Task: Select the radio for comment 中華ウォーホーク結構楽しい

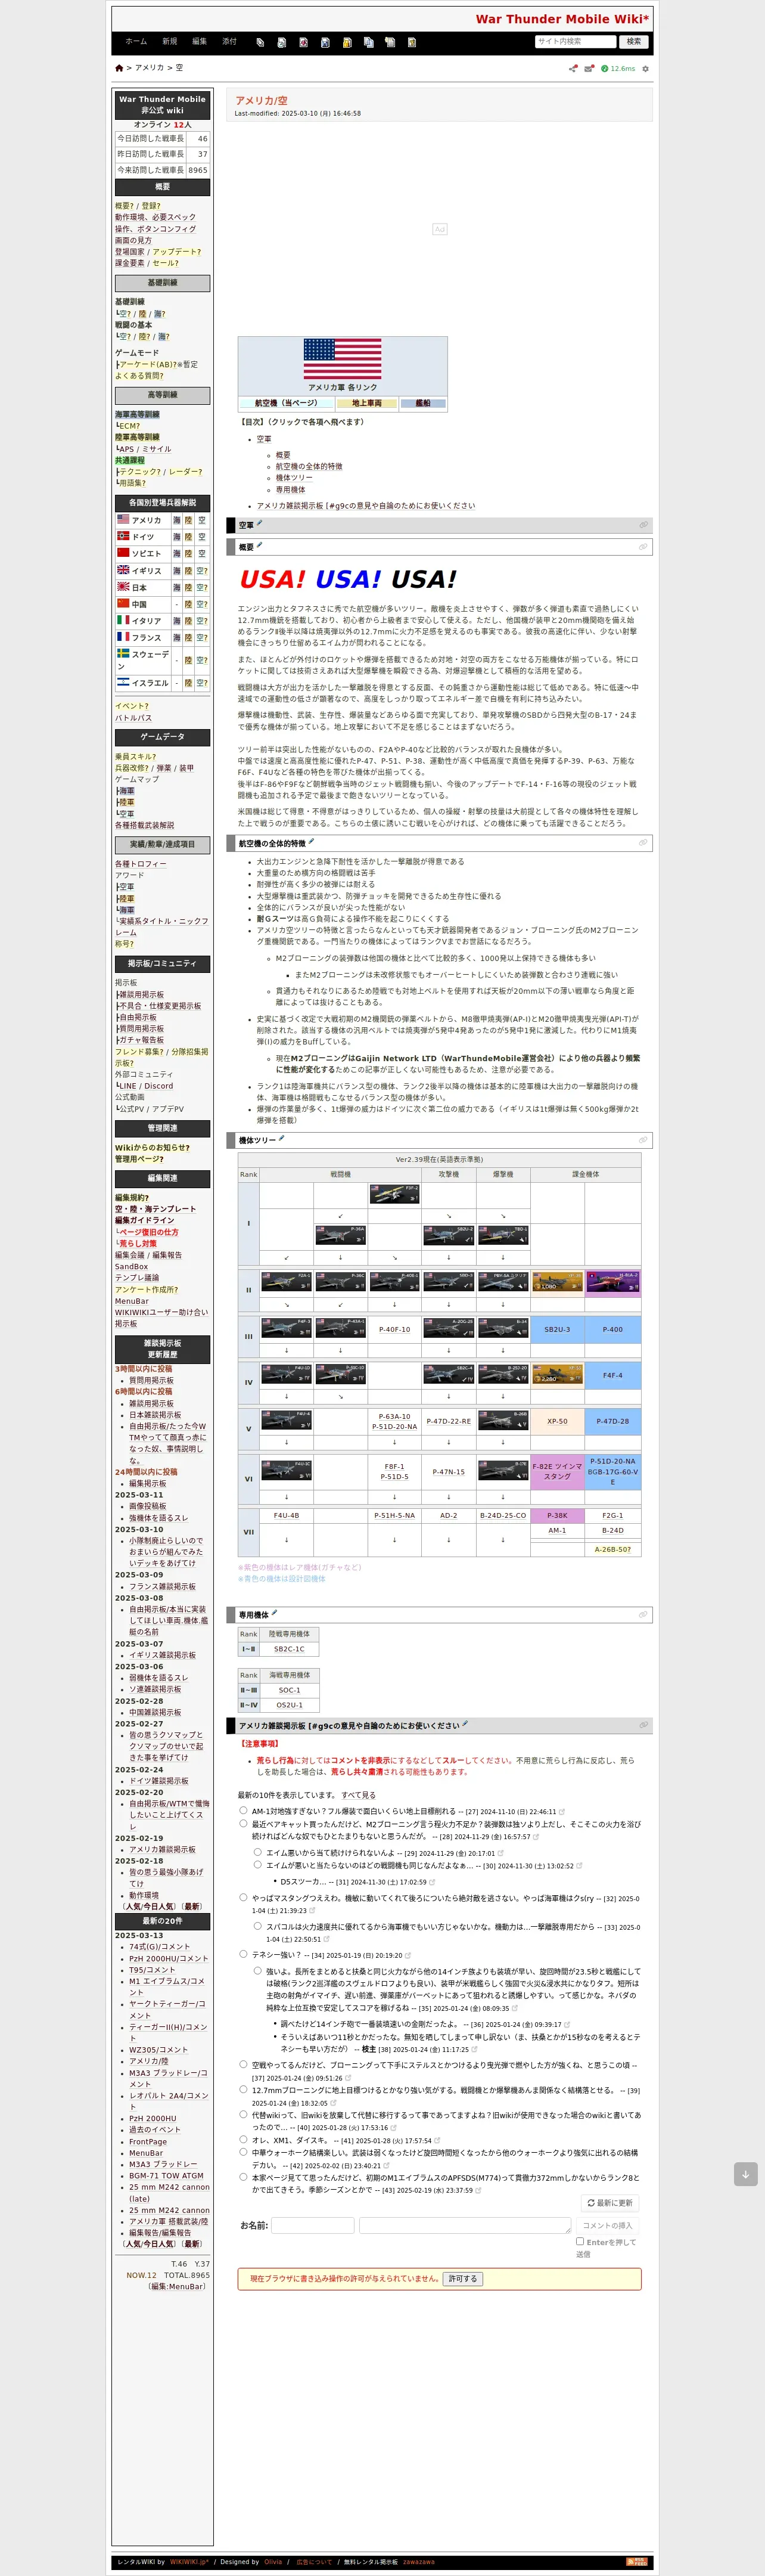Action: tap(243, 2152)
